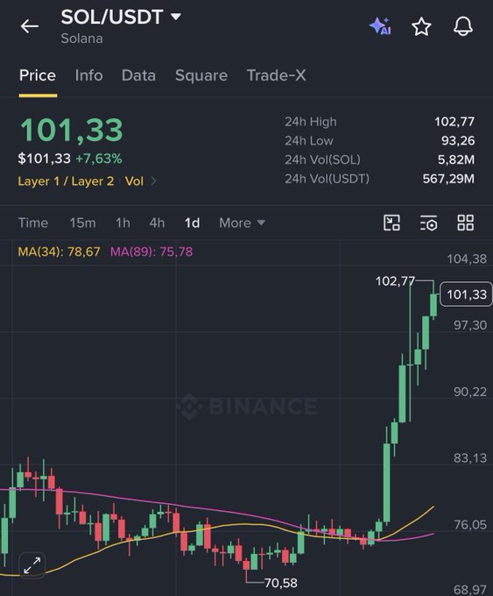
Task: Tap the 76,05 price axis label
Action: click(470, 525)
